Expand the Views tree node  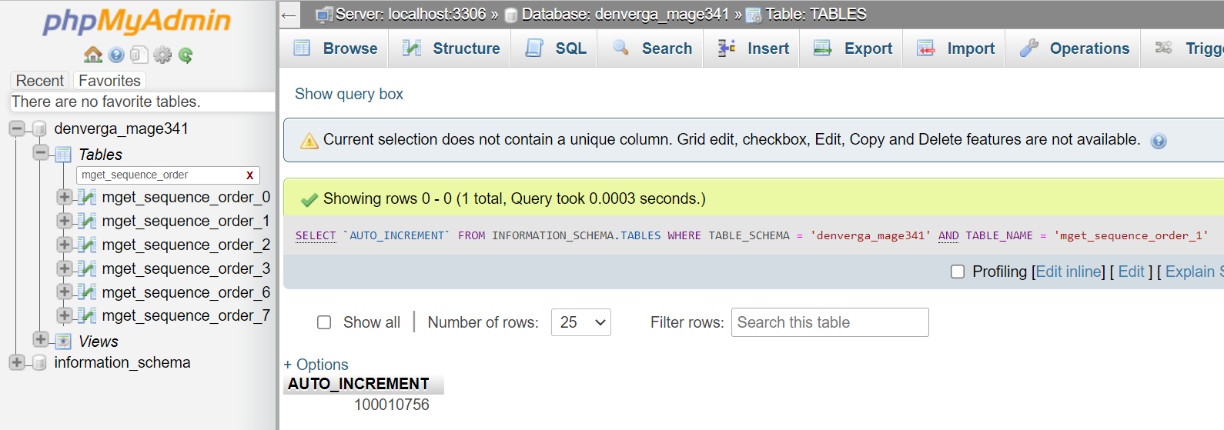tap(41, 340)
